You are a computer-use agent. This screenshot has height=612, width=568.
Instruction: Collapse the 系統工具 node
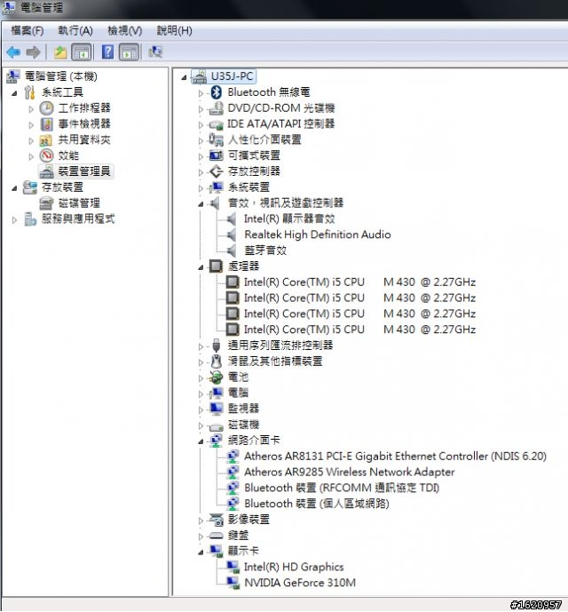tap(14, 93)
